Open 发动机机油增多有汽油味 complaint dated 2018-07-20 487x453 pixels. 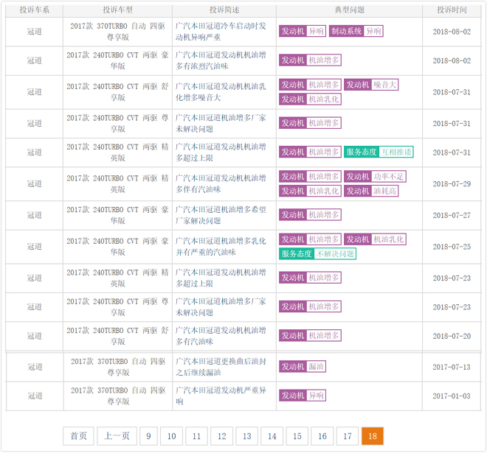[221, 336]
